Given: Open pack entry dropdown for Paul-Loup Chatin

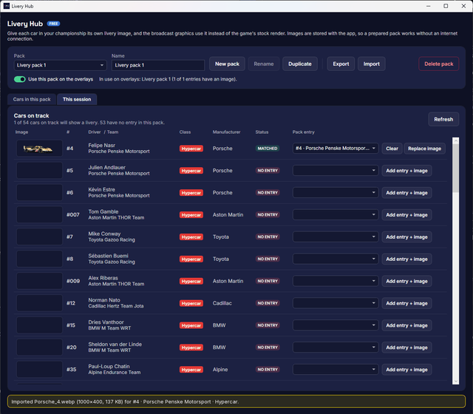Looking at the screenshot, I should (x=336, y=370).
